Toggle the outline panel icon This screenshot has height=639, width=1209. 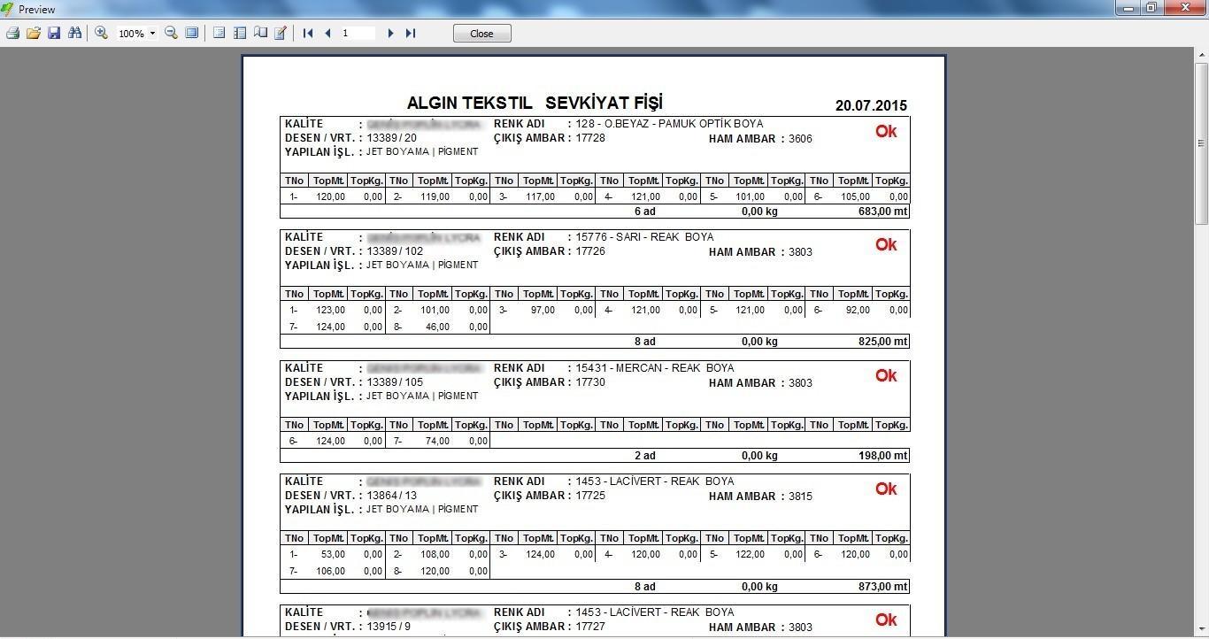219,33
